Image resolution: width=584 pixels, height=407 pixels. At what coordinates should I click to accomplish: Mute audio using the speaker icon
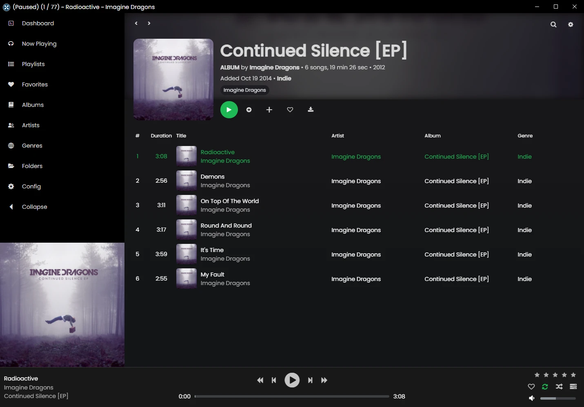tap(532, 398)
